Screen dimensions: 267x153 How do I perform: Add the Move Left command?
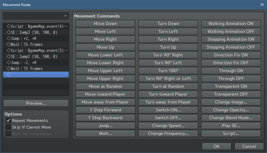pos(105,31)
